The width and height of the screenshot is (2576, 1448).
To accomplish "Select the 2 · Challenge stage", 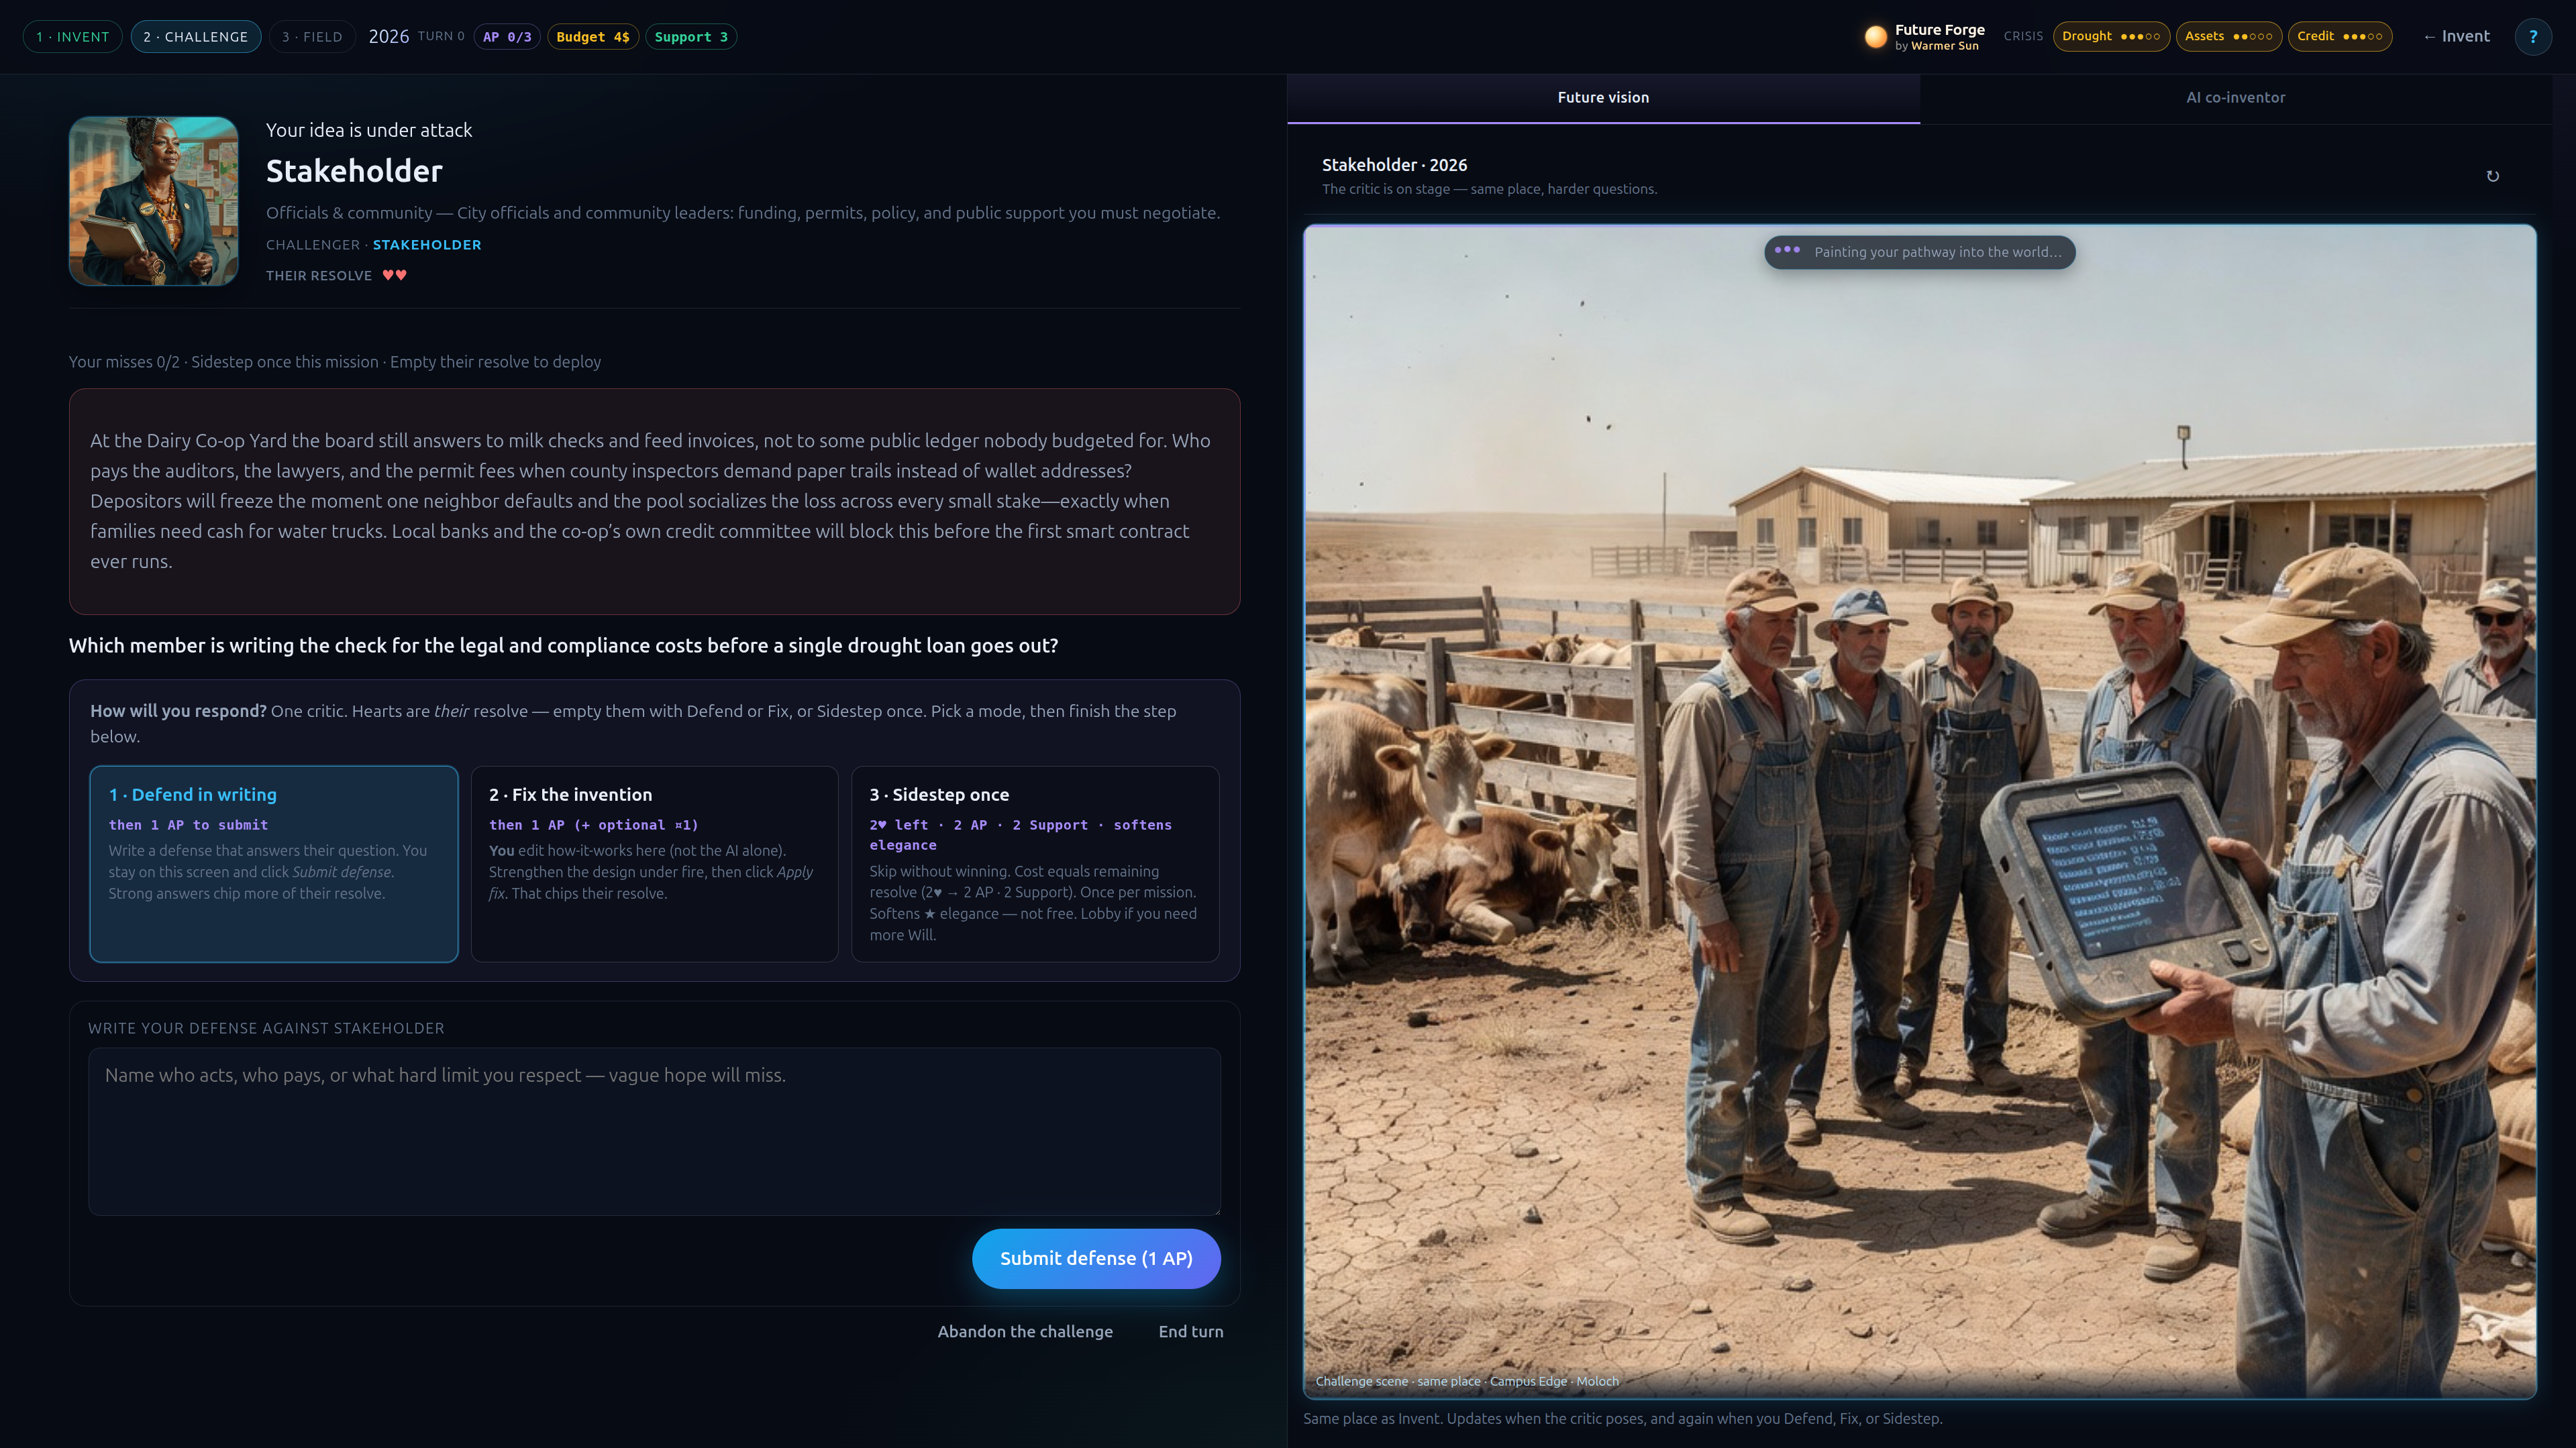I will click(x=196, y=37).
